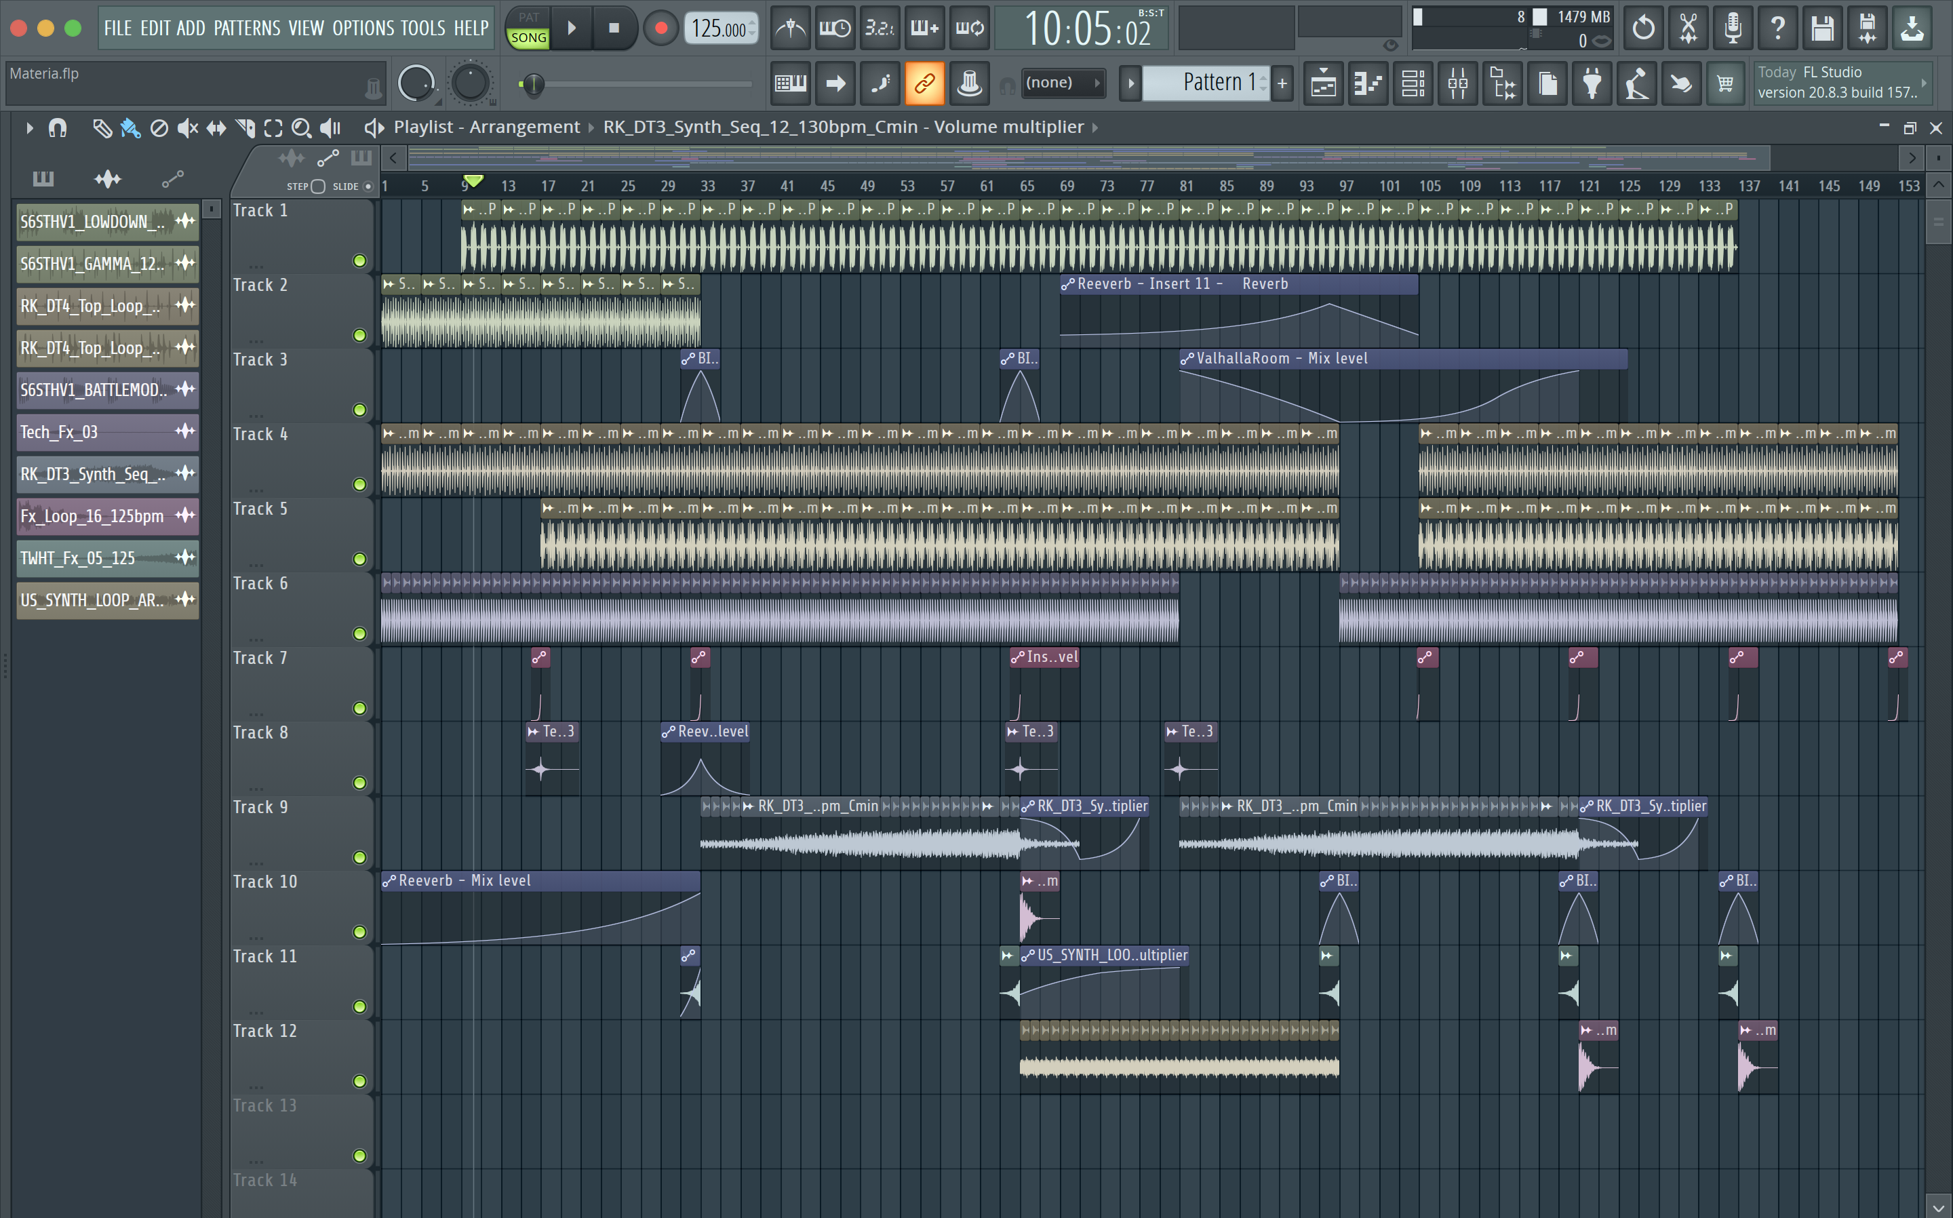The height and width of the screenshot is (1218, 1953).
Task: Open the Playlist view icon
Action: [x=1323, y=83]
